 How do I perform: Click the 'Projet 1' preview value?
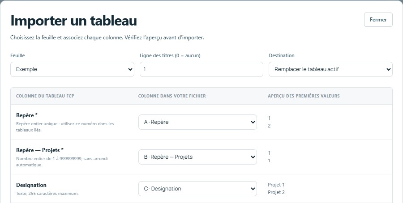pos(276,185)
